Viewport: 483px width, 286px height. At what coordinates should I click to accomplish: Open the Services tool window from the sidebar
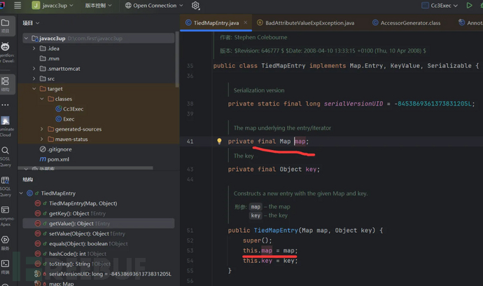coord(6,240)
